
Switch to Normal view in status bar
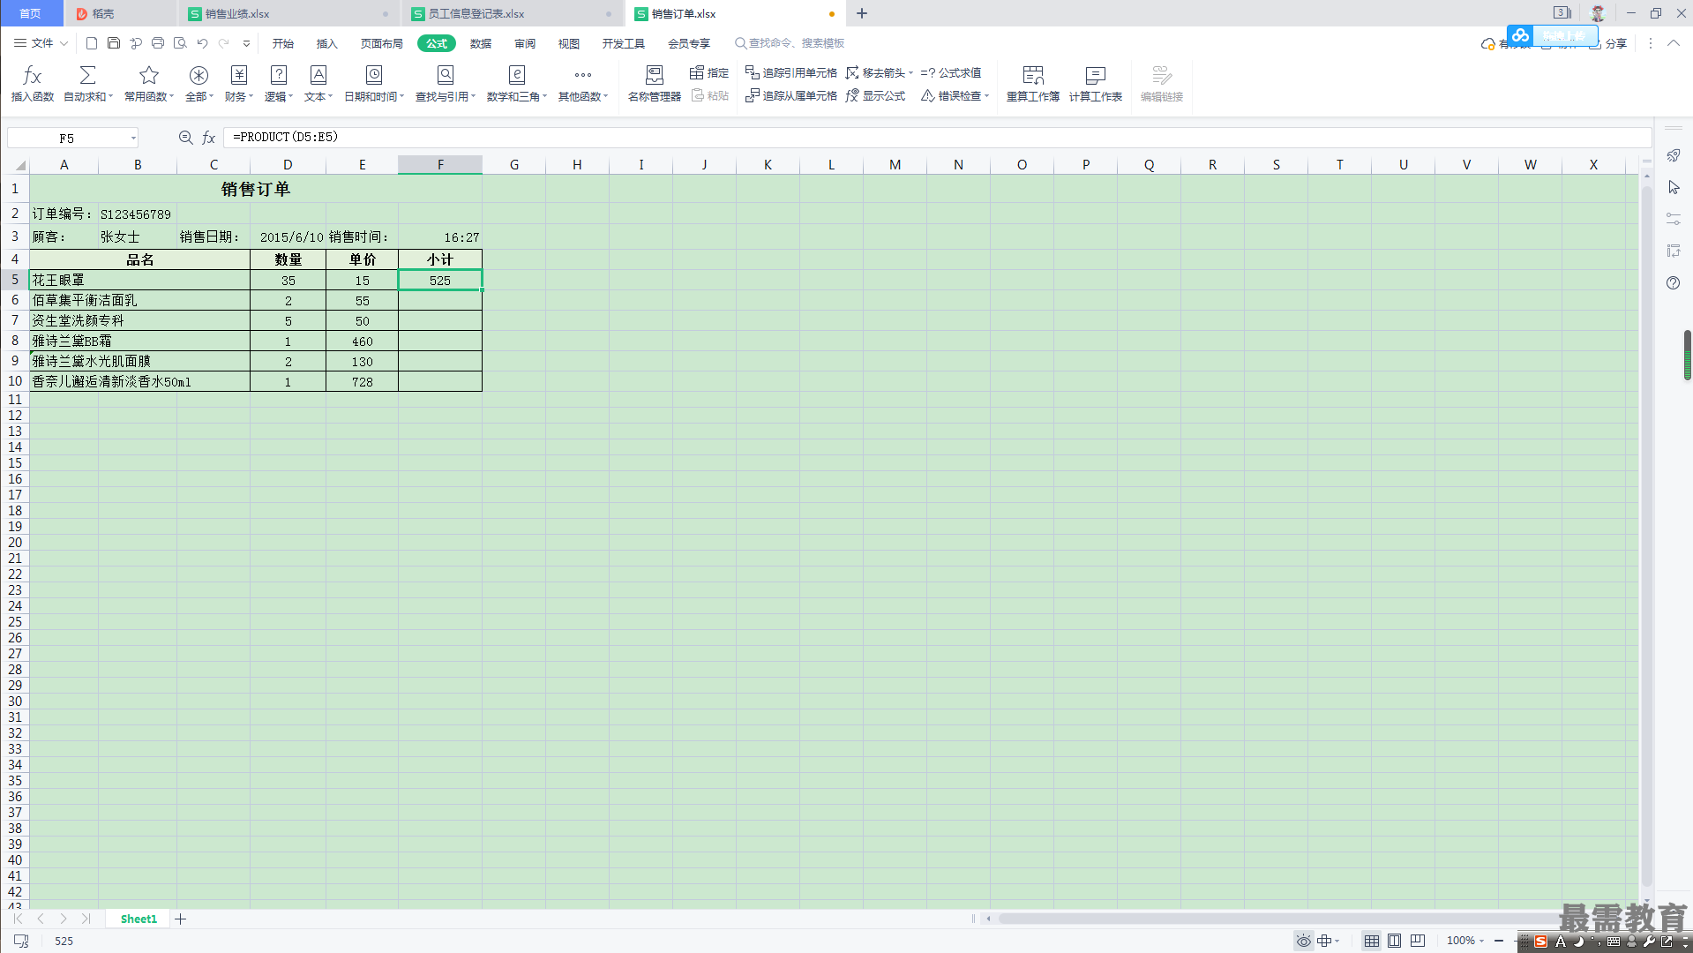1371,941
